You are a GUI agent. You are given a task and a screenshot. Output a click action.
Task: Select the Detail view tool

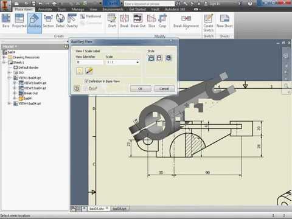tap(60, 21)
